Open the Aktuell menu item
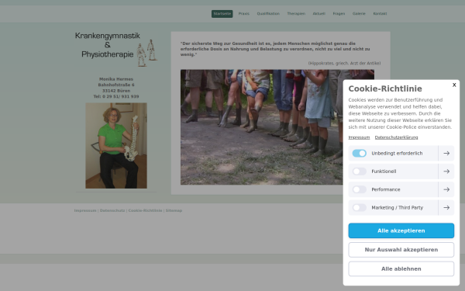465x291 pixels. pos(319,14)
